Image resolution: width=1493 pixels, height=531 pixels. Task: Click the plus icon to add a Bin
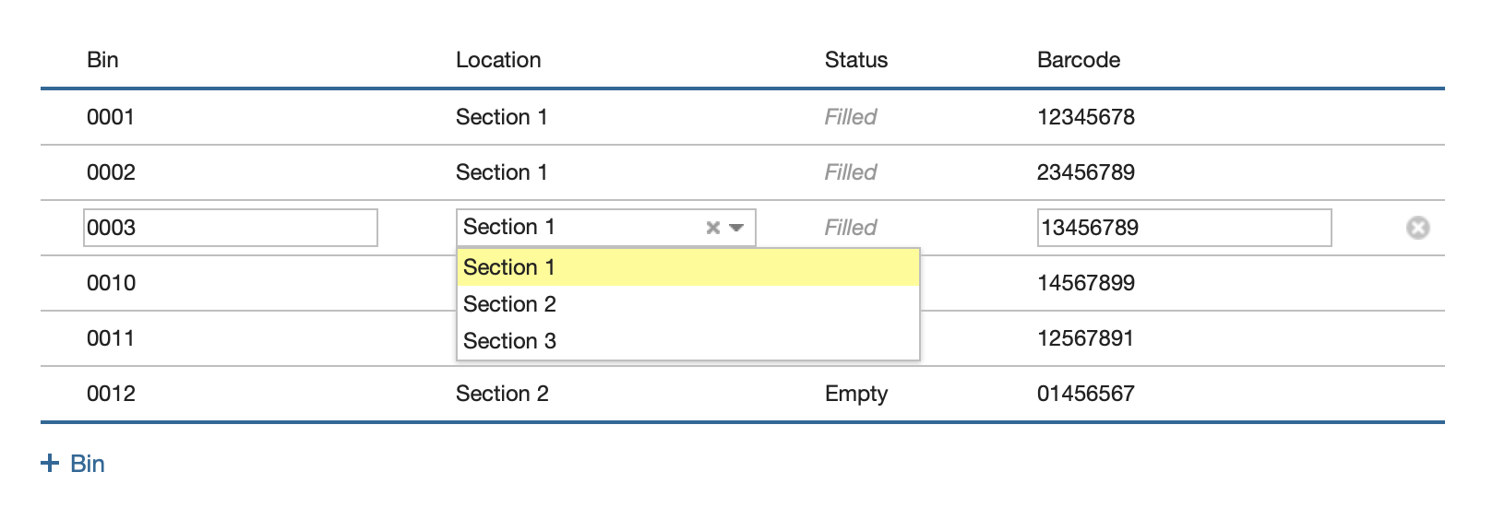click(50, 463)
